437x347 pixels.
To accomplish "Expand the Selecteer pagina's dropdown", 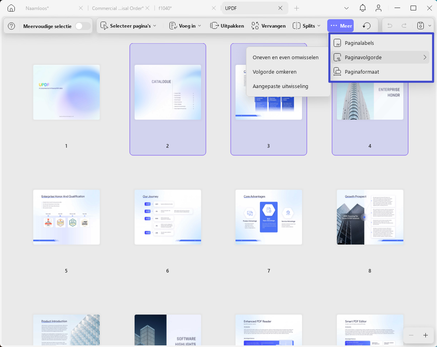I will click(x=128, y=26).
